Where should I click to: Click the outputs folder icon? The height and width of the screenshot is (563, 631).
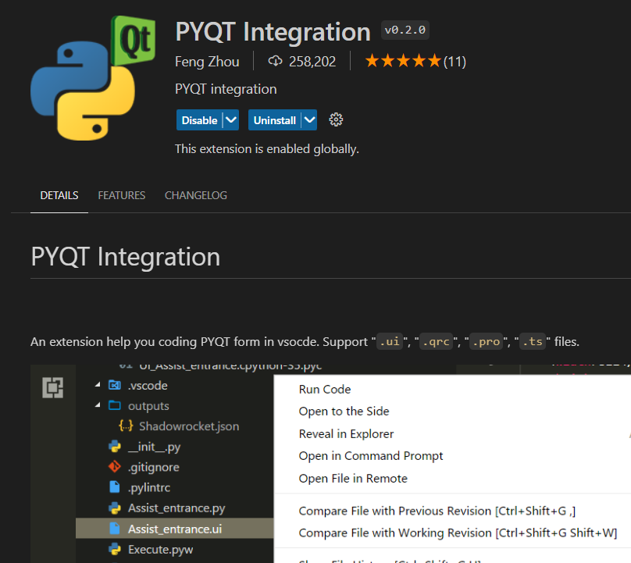pyautogui.click(x=115, y=405)
